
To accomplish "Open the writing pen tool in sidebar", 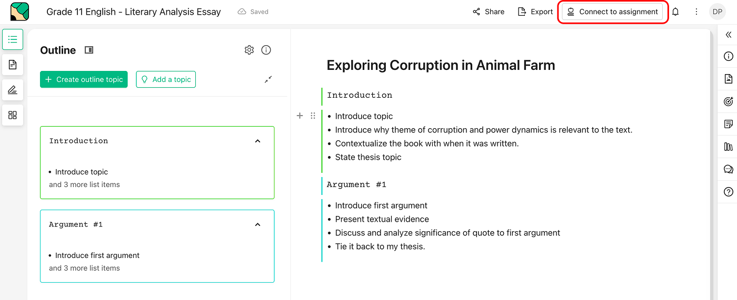I will point(13,90).
